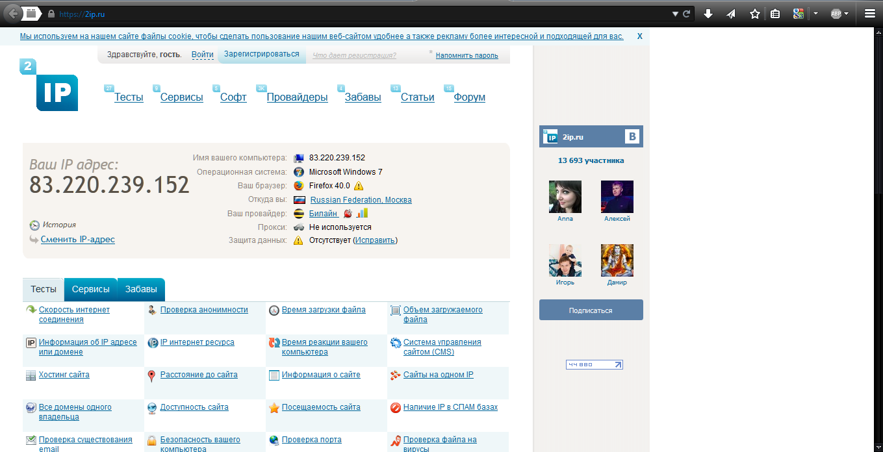Image resolution: width=883 pixels, height=452 pixels.
Task: Click the spy figure icon for Проверка анонимности
Action: pos(151,310)
